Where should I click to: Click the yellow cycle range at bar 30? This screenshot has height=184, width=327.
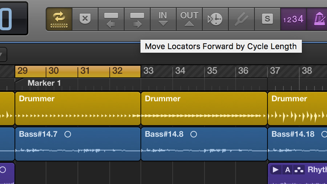(54, 71)
